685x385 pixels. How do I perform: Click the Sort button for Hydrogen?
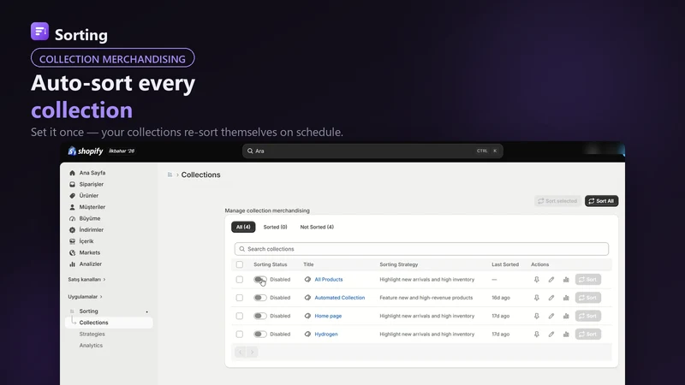(x=588, y=335)
